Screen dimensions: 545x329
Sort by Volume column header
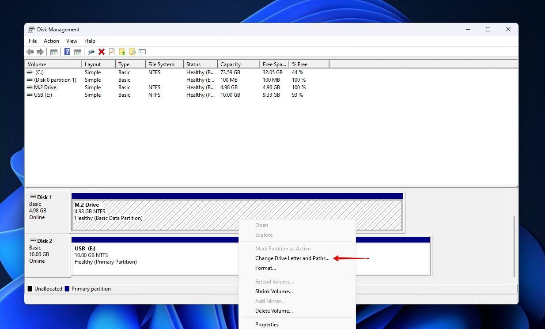point(53,64)
